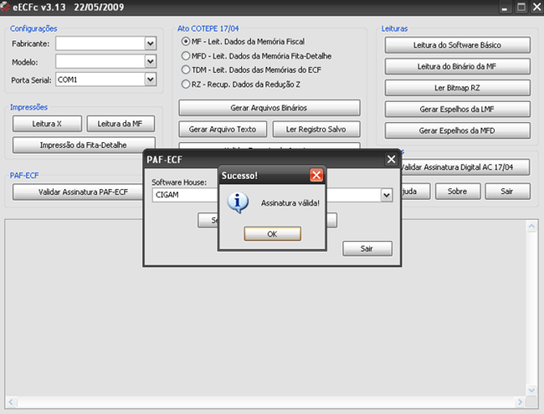
Task: Click the Leituras group label
Action: (395, 28)
